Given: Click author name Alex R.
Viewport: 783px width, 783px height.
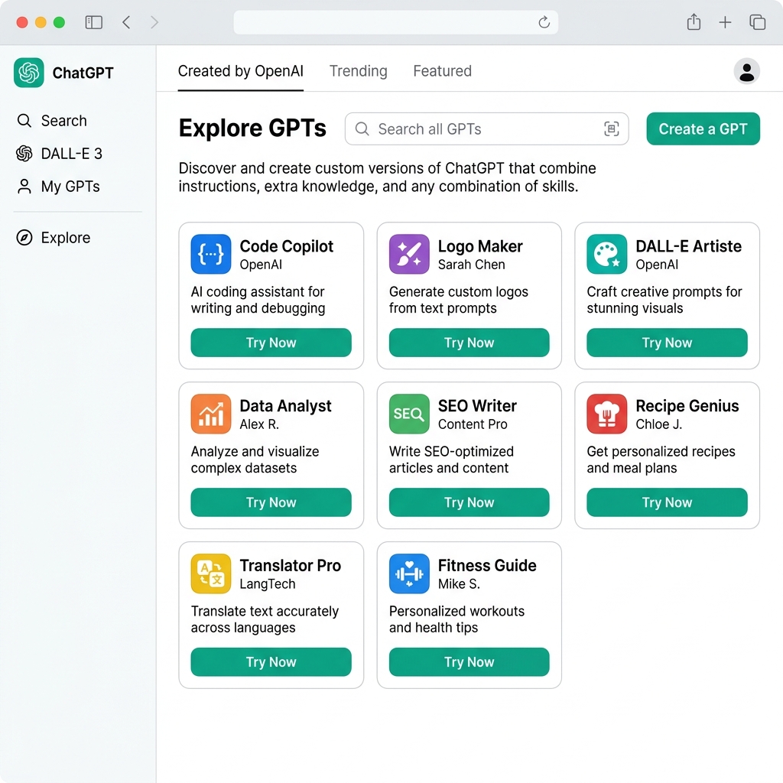Looking at the screenshot, I should (259, 424).
